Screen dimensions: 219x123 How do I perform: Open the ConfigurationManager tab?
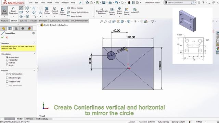[x=16, y=28]
